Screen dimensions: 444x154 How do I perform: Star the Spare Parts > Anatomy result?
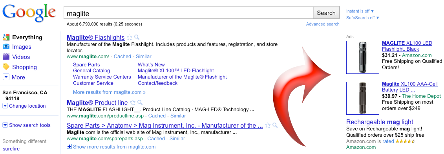tap(268, 125)
